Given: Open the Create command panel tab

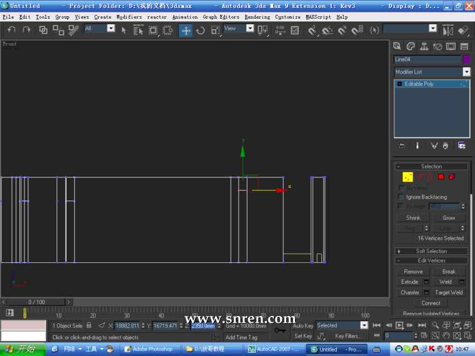Looking at the screenshot, I should click(397, 46).
